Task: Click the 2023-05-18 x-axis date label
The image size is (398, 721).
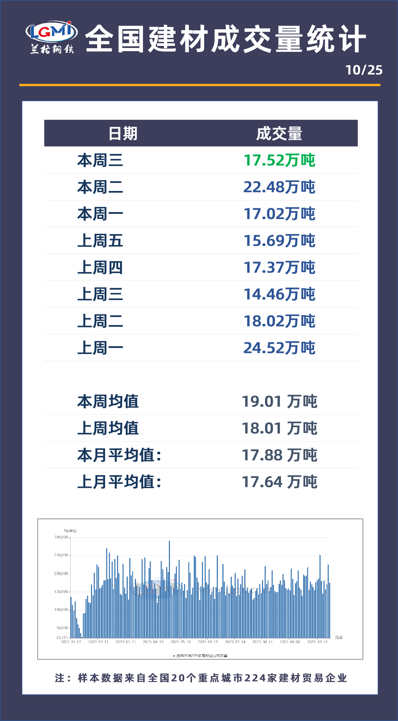Action: 181,642
